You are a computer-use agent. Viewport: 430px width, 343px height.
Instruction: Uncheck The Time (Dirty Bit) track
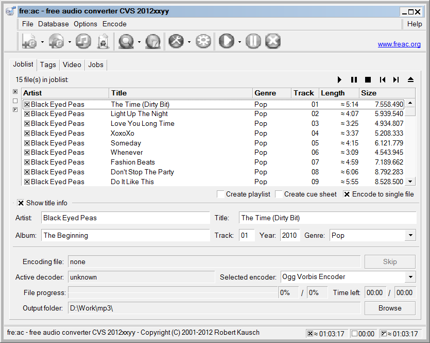click(27, 104)
